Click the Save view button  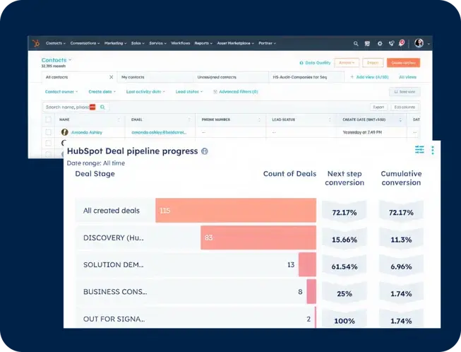405,92
